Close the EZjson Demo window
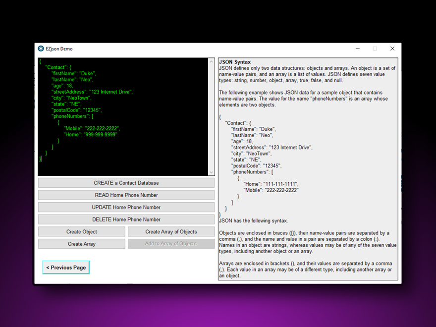This screenshot has height=327, width=436. pos(392,49)
